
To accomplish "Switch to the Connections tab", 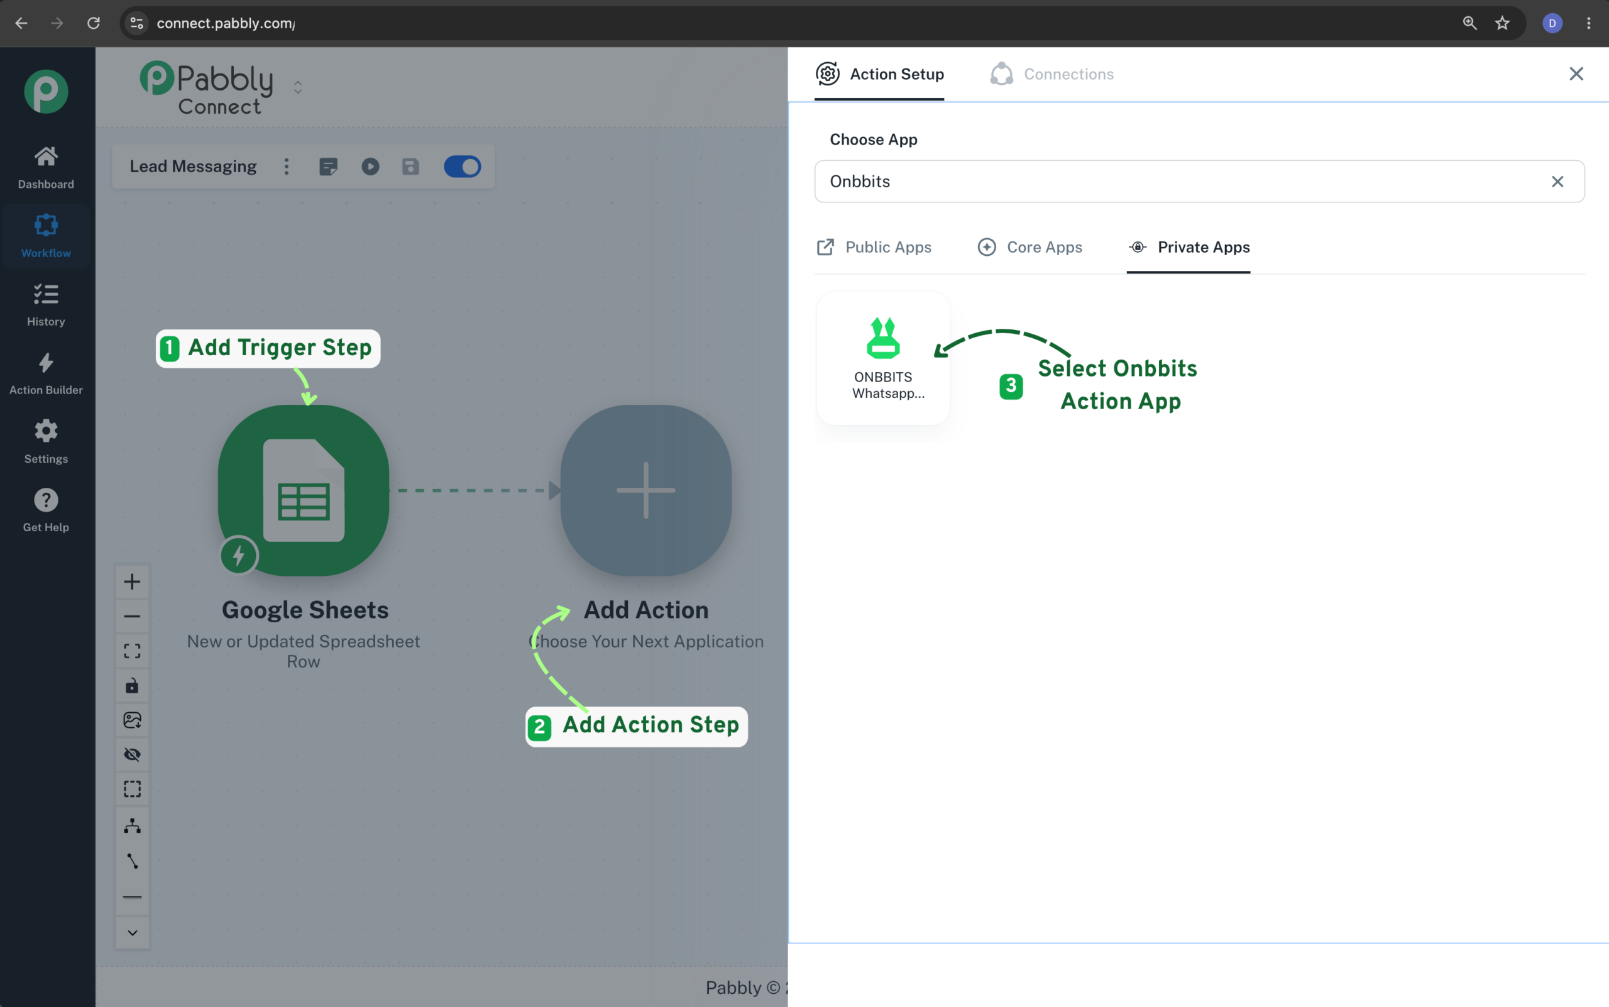I will (1052, 74).
